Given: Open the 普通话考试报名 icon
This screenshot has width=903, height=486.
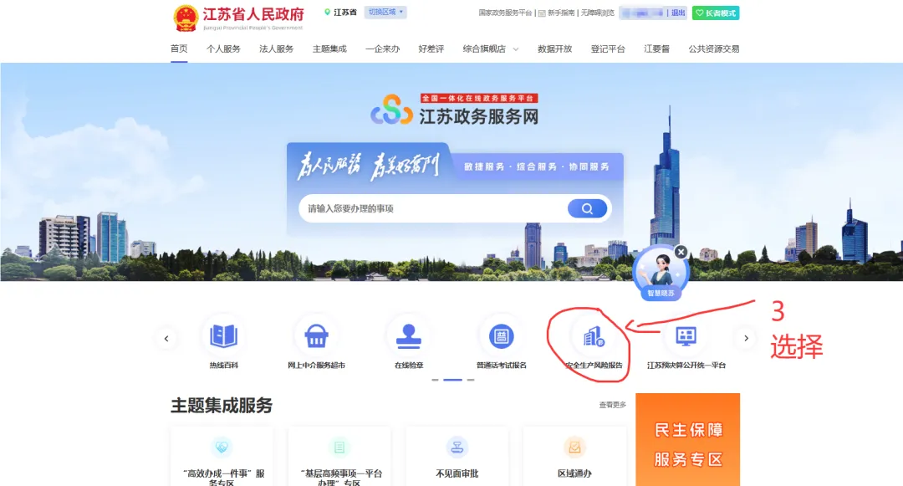Looking at the screenshot, I should point(501,336).
